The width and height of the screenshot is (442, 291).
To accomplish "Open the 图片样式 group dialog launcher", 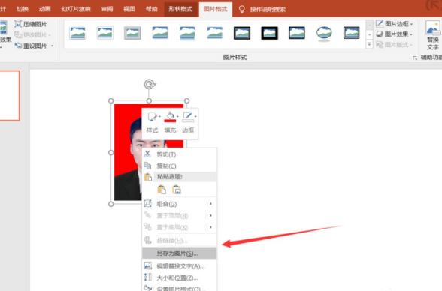I will tap(415, 58).
